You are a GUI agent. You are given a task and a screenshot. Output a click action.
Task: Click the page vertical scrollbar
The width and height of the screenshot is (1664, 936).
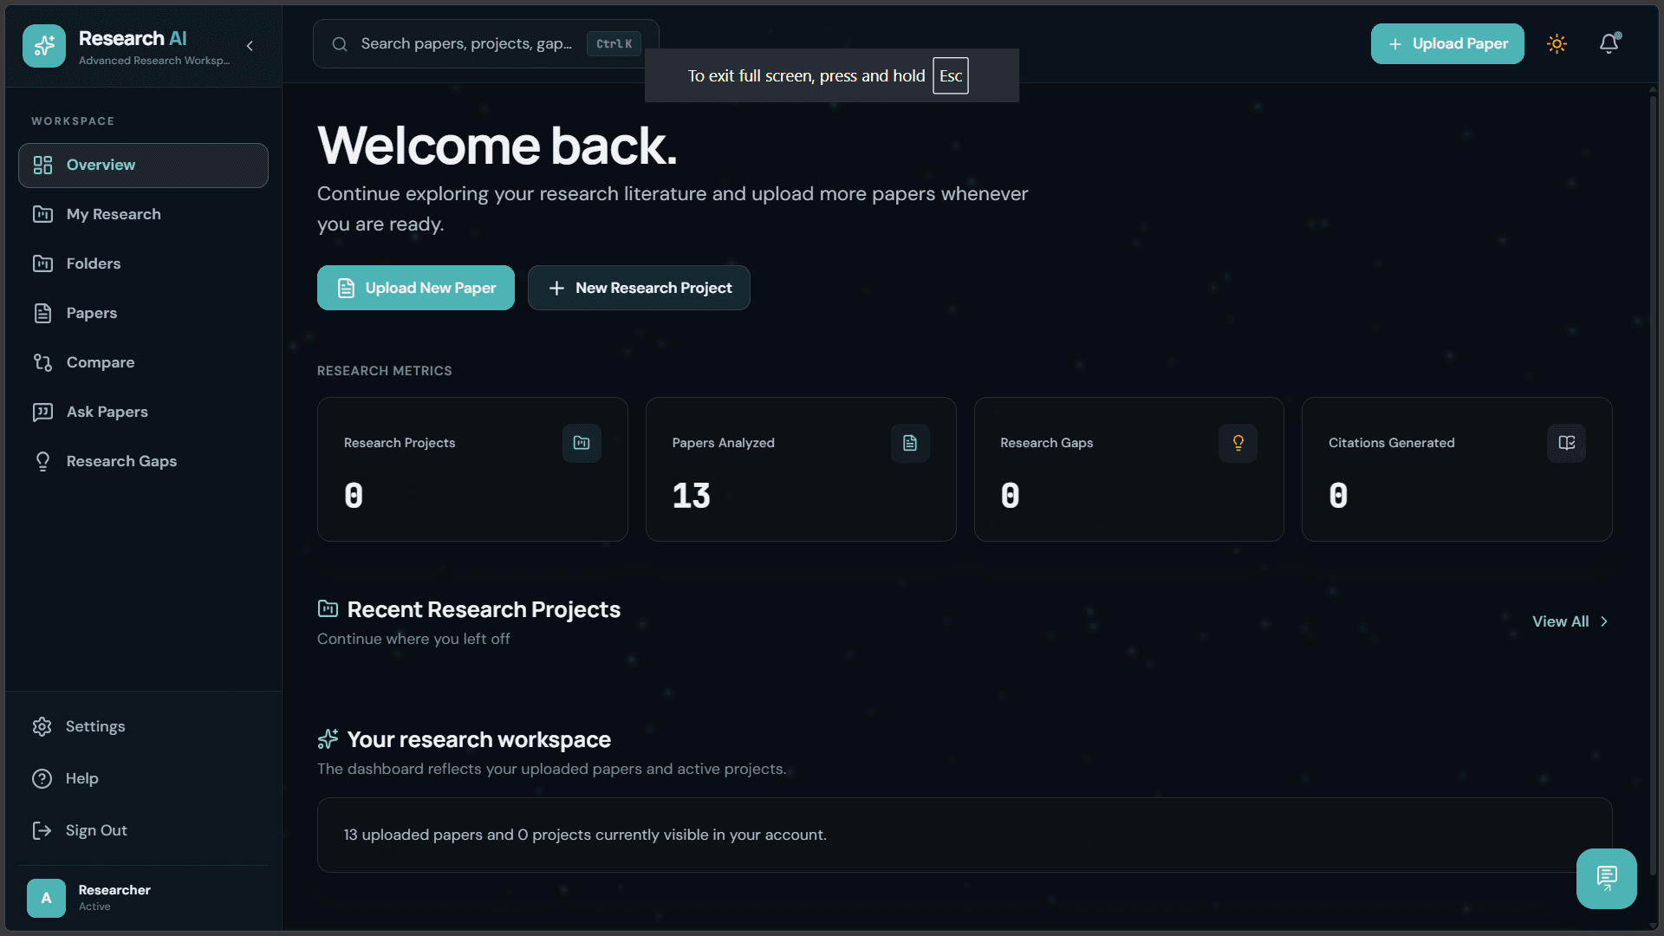tap(1654, 485)
